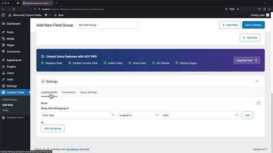Open ACF footer link
273x153 pixels.
pyautogui.click(x=87, y=149)
